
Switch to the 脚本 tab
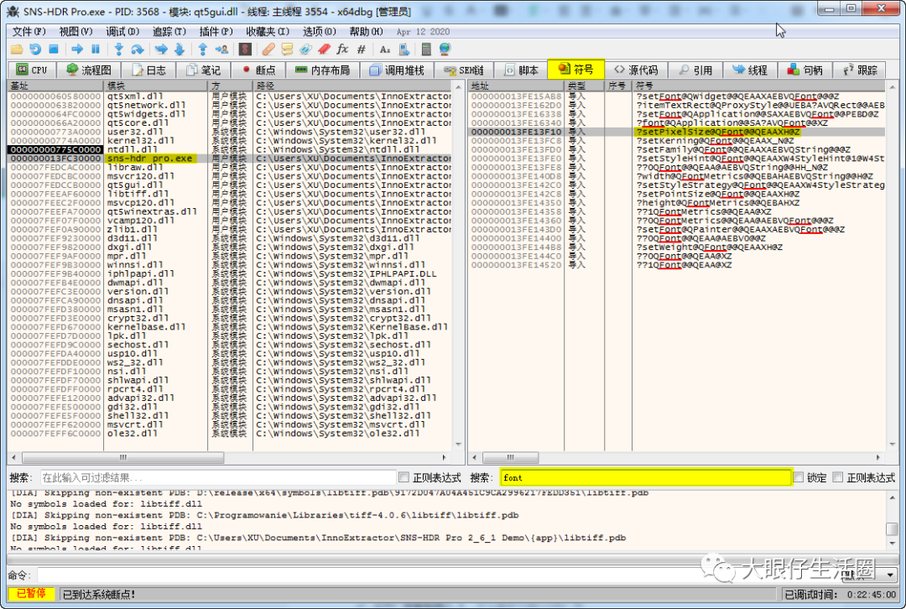coord(521,70)
